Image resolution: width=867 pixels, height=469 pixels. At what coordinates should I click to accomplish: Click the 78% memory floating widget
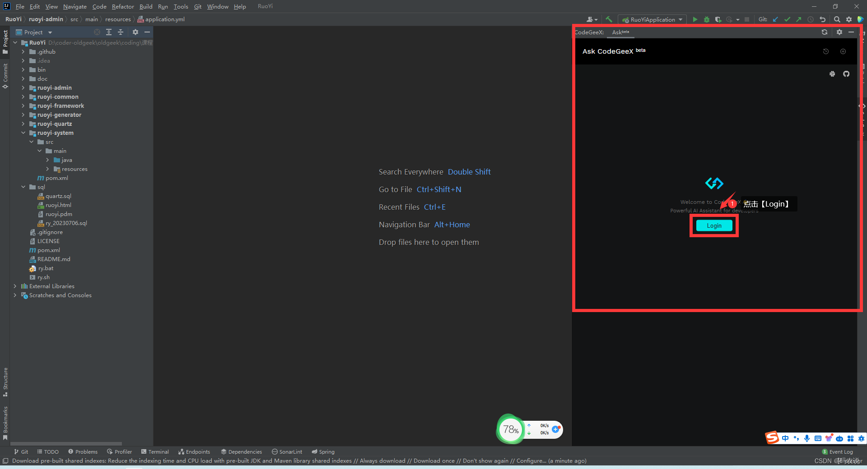click(511, 429)
